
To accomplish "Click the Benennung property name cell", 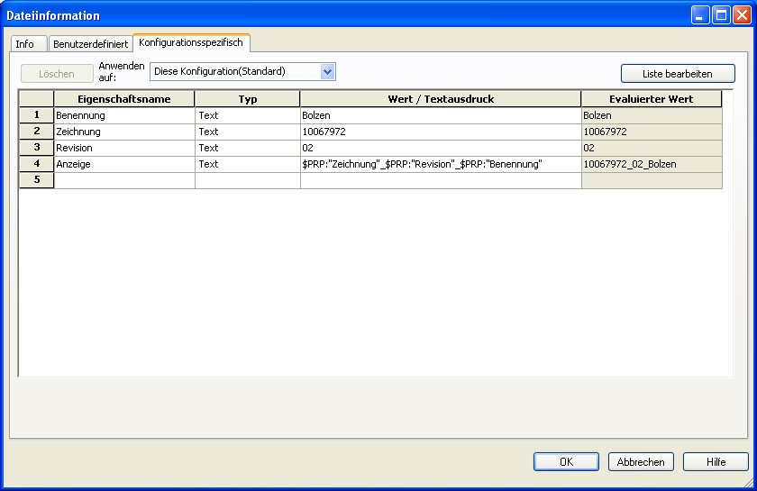I will pos(124,115).
